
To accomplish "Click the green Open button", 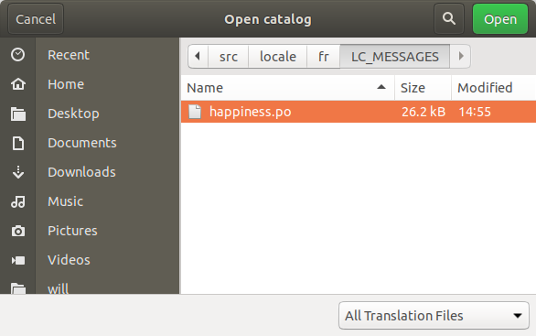I will tap(500, 19).
